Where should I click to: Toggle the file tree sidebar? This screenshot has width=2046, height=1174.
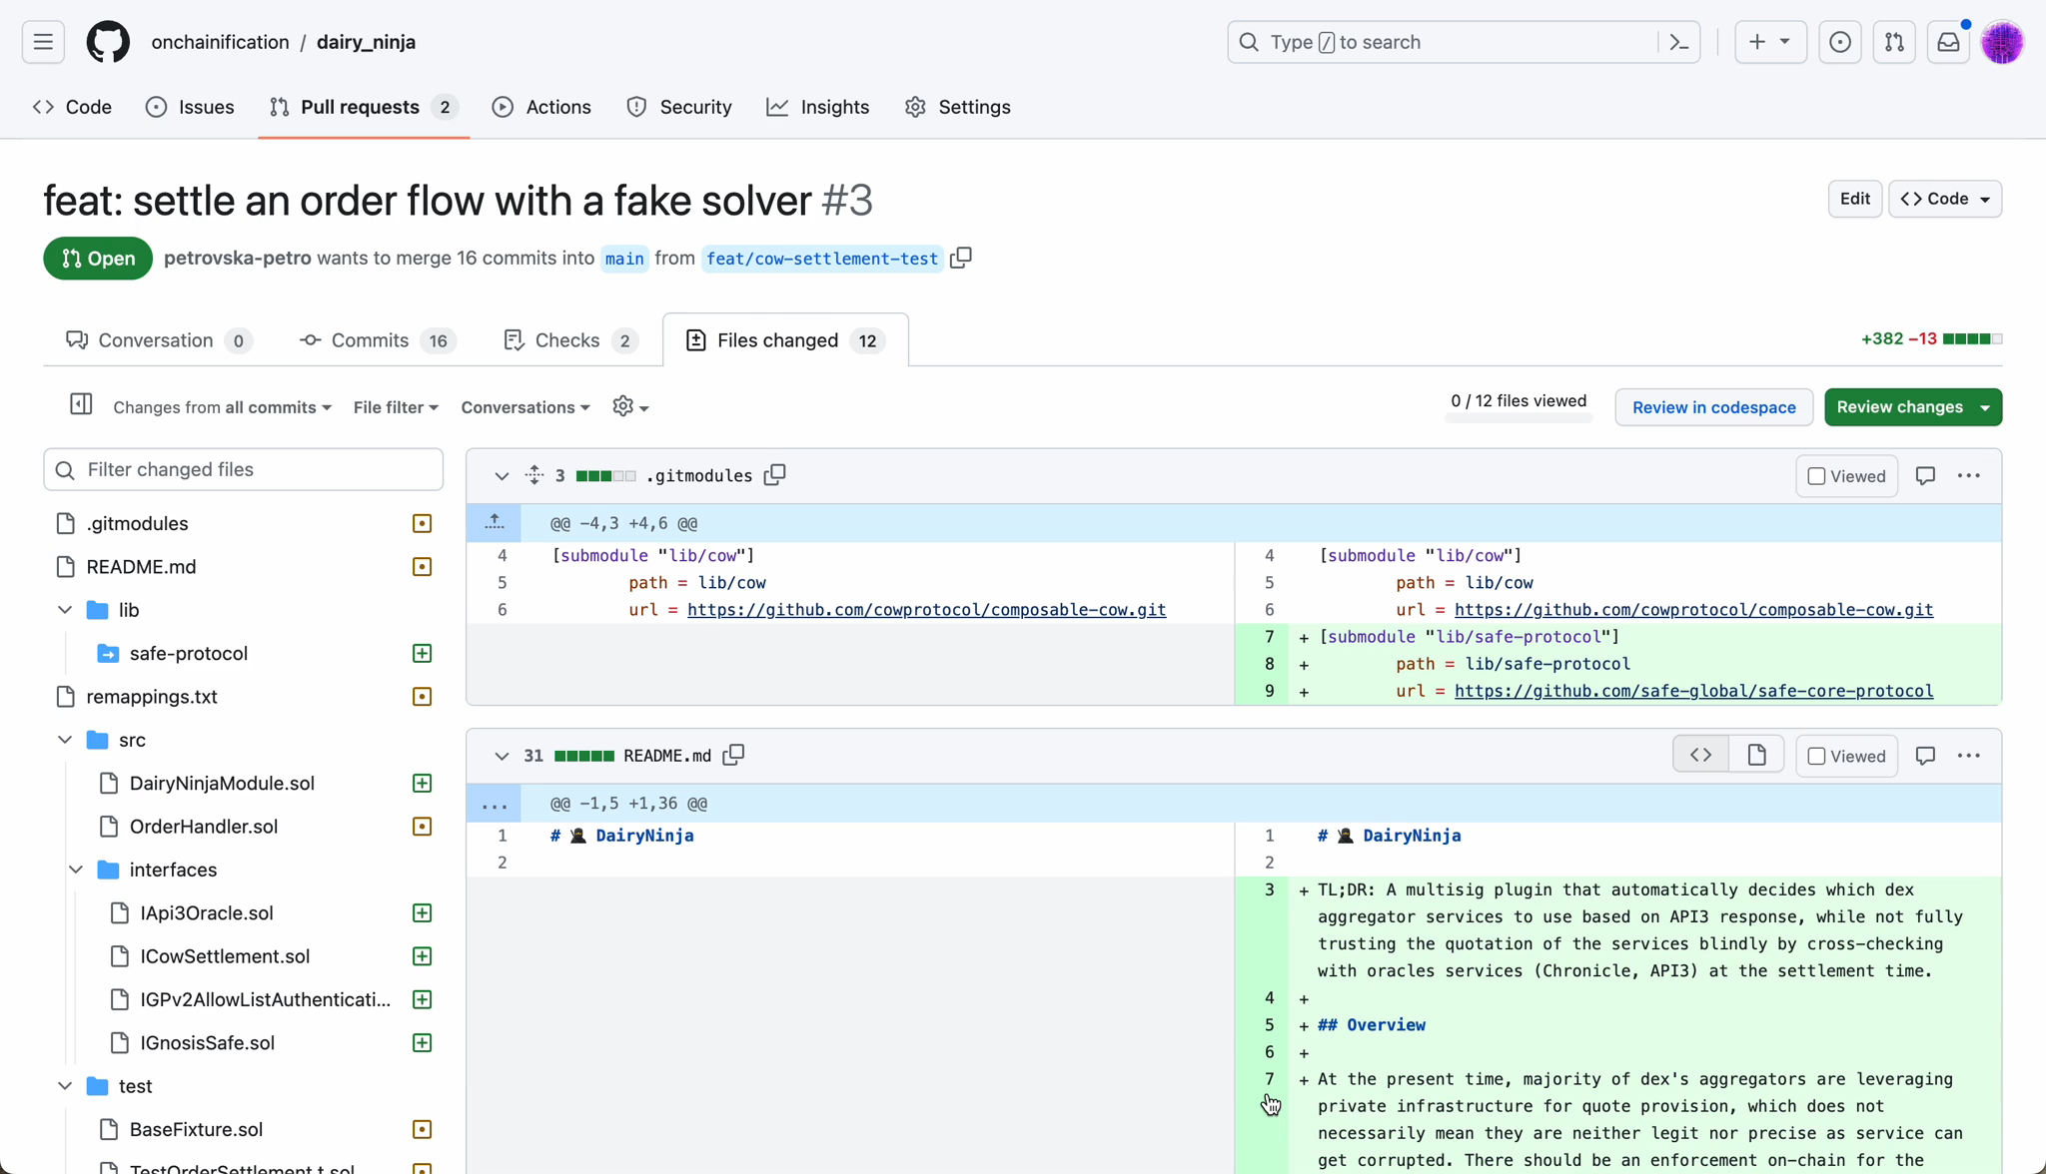tap(81, 404)
